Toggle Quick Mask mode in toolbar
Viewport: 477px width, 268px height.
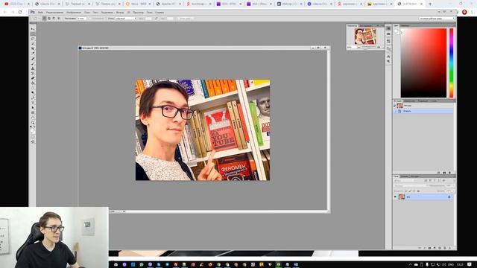(33, 137)
